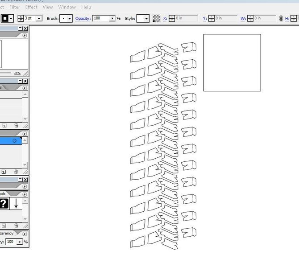Open the Symbols panel flyout menu
This screenshot has width=299, height=267.
point(25,194)
